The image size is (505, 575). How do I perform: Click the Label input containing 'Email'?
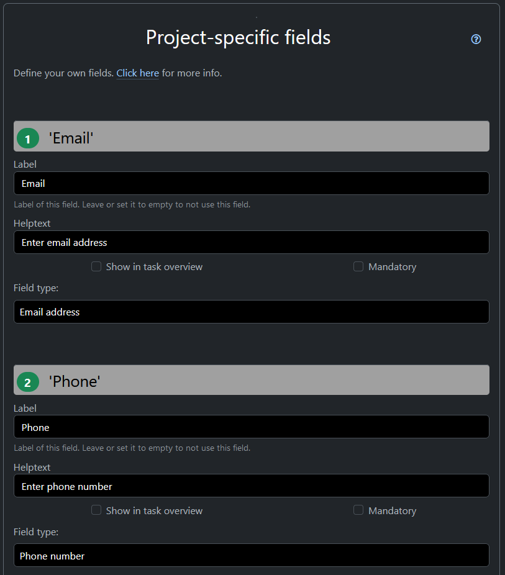coord(251,183)
